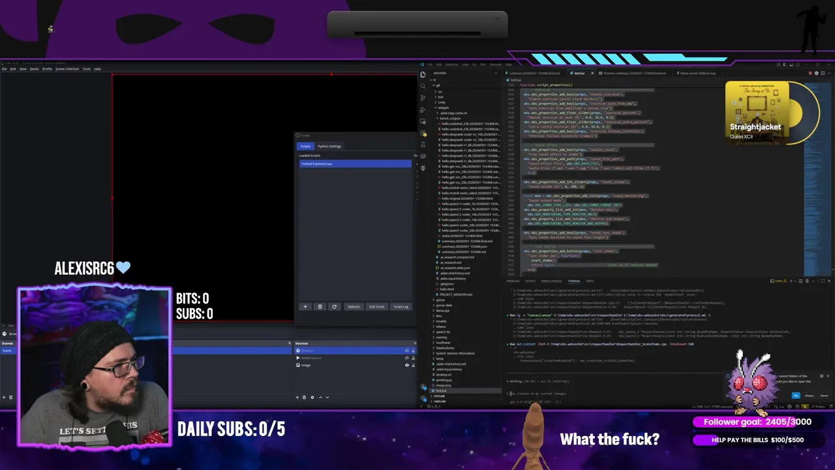The width and height of the screenshot is (835, 470).
Task: Click the Defaults button in Scripts dialog
Action: click(354, 307)
